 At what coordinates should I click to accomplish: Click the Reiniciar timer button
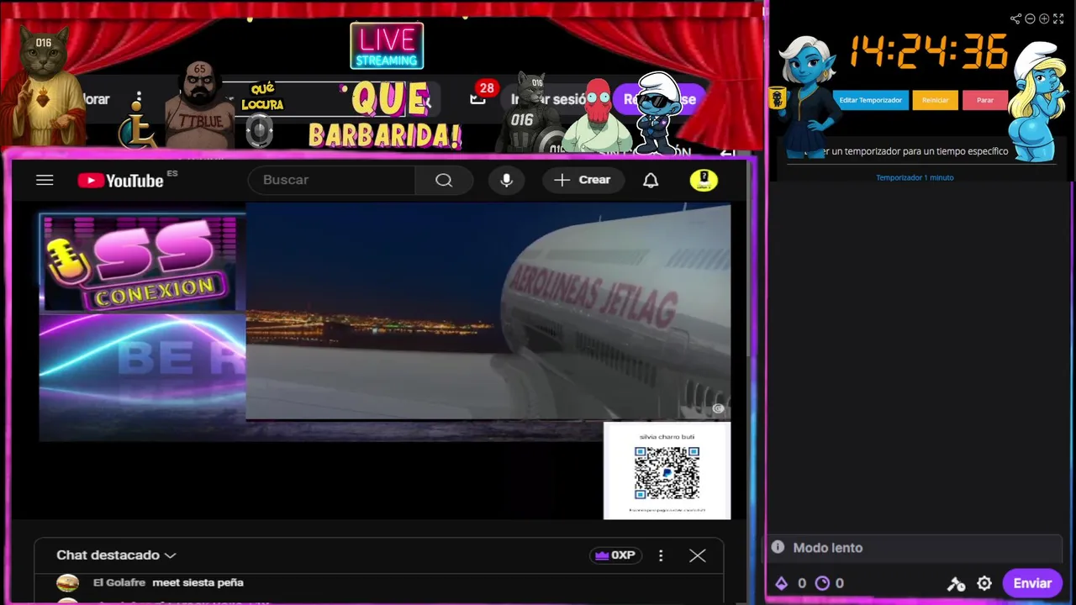935,100
